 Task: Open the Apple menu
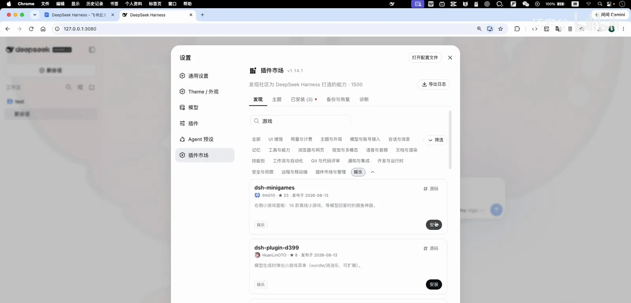click(9, 4)
